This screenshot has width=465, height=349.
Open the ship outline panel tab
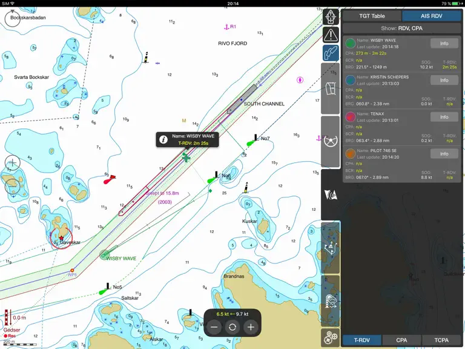tap(331, 88)
